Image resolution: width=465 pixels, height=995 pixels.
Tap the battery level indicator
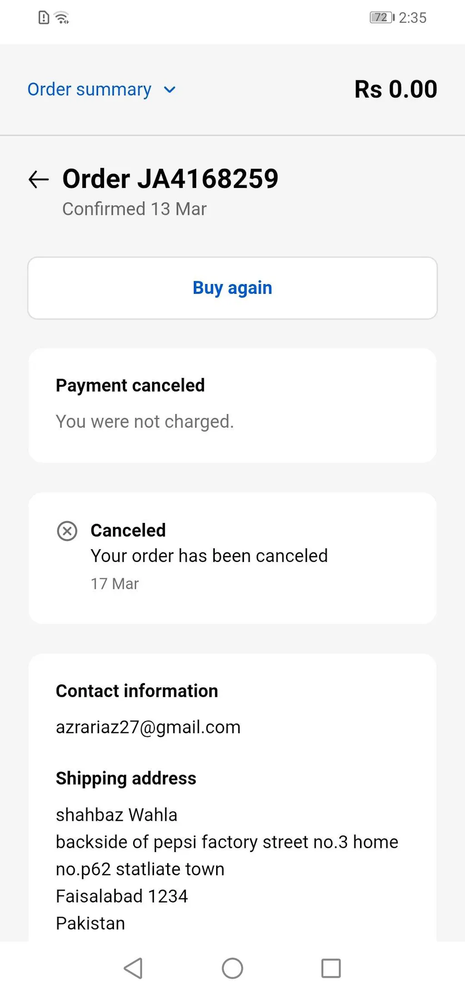pos(381,18)
